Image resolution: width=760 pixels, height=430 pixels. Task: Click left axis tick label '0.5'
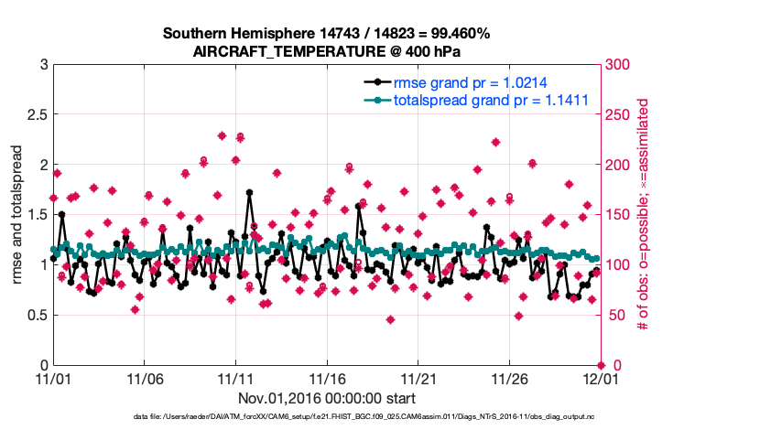click(38, 316)
